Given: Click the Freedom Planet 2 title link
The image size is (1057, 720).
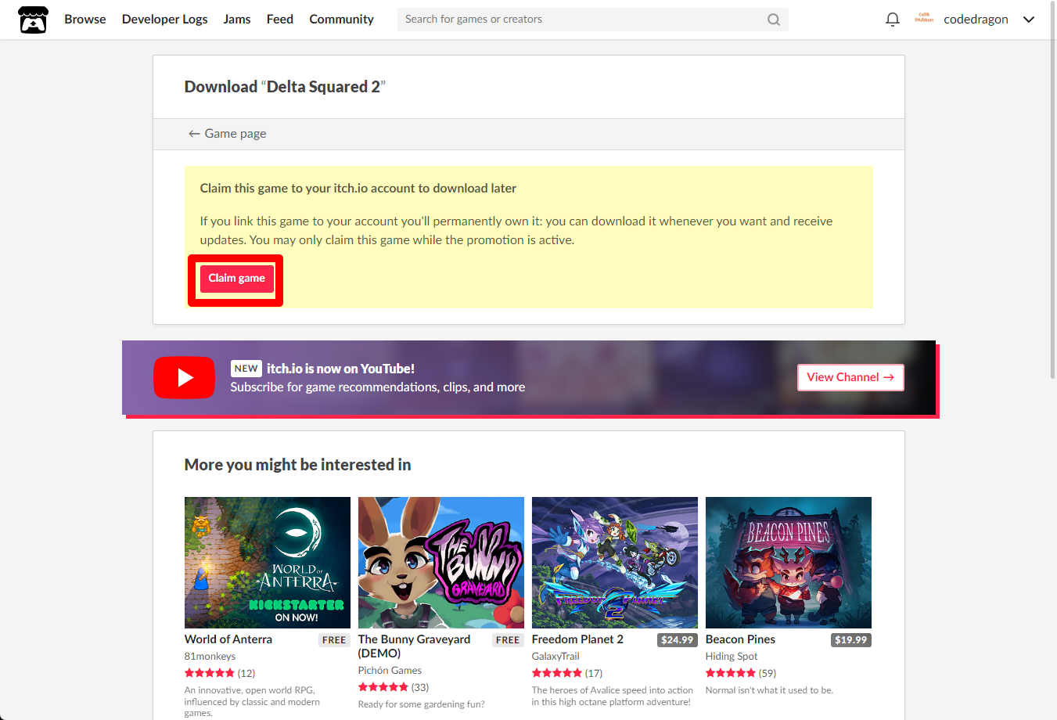Looking at the screenshot, I should [x=577, y=639].
